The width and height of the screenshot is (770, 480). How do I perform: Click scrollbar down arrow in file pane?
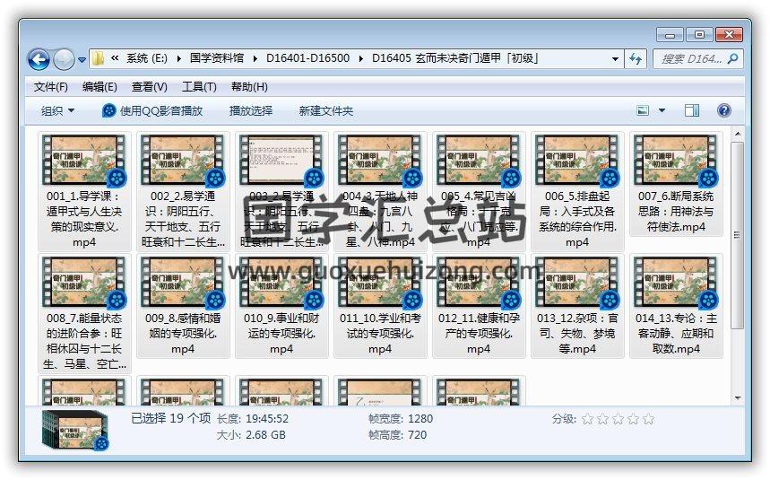738,398
